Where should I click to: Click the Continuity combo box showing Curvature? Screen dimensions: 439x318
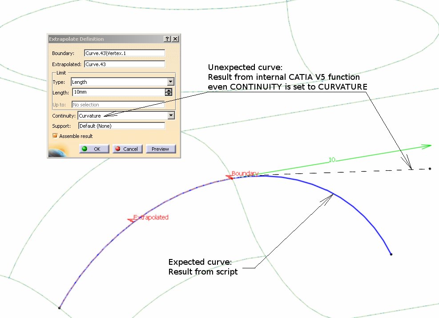click(126, 116)
